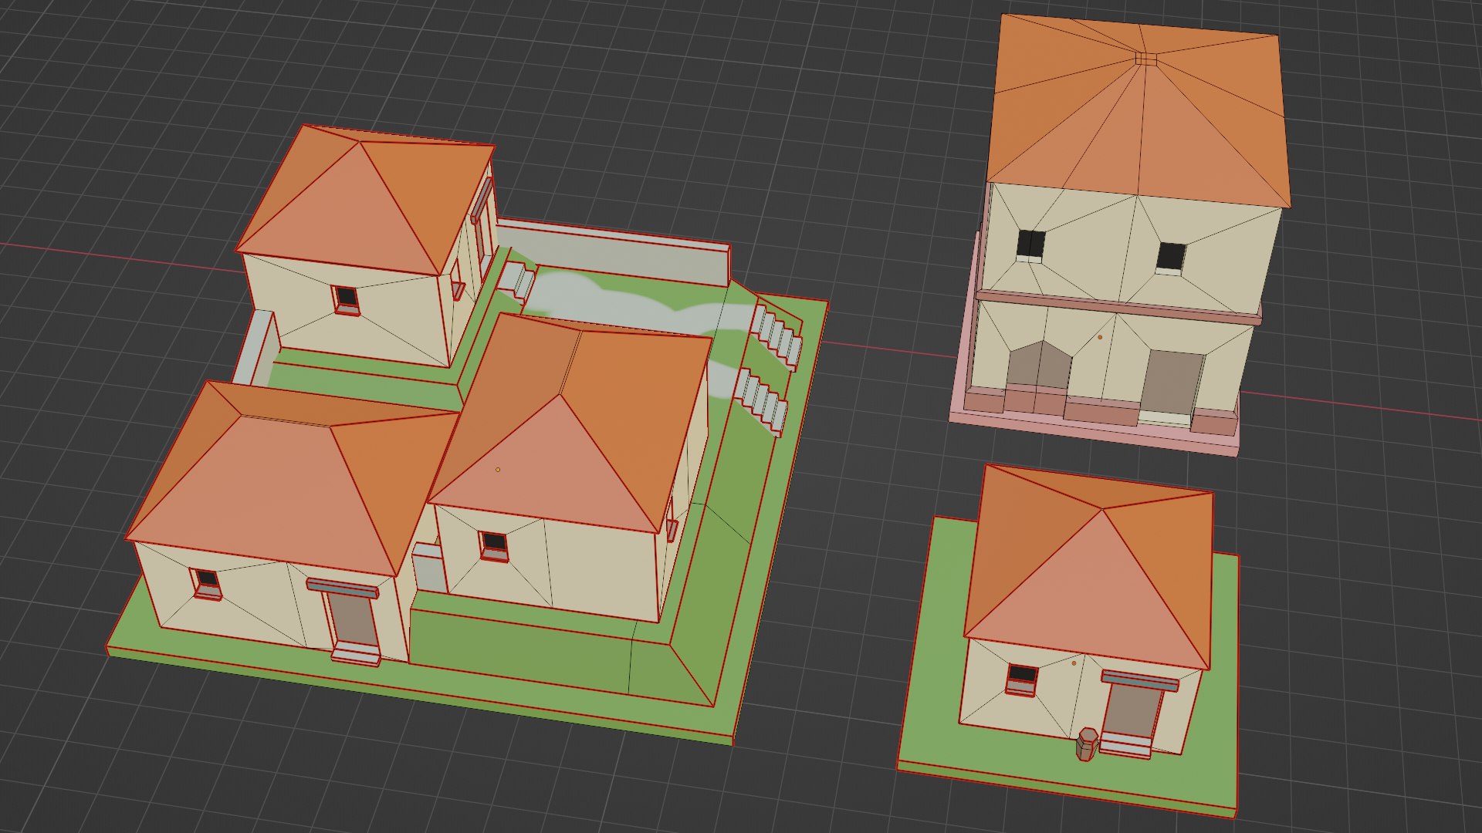Viewport: 1482px width, 833px height.
Task: Click the brown door of the small single house
Action: [x=1131, y=711]
